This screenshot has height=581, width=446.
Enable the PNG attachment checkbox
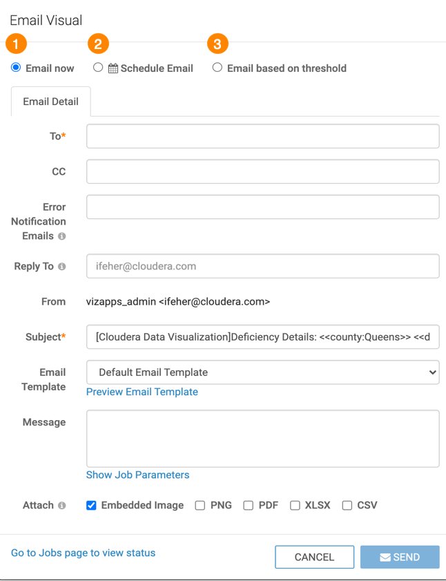click(x=200, y=506)
